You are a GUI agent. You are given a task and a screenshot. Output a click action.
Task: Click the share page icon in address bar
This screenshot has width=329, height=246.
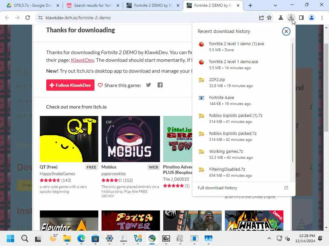(x=261, y=18)
